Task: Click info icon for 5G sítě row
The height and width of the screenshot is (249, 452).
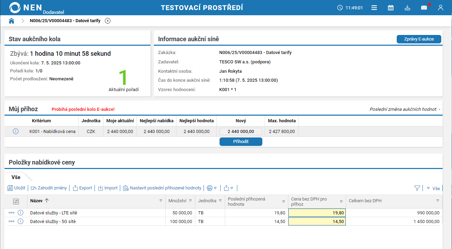Action: coord(20,221)
